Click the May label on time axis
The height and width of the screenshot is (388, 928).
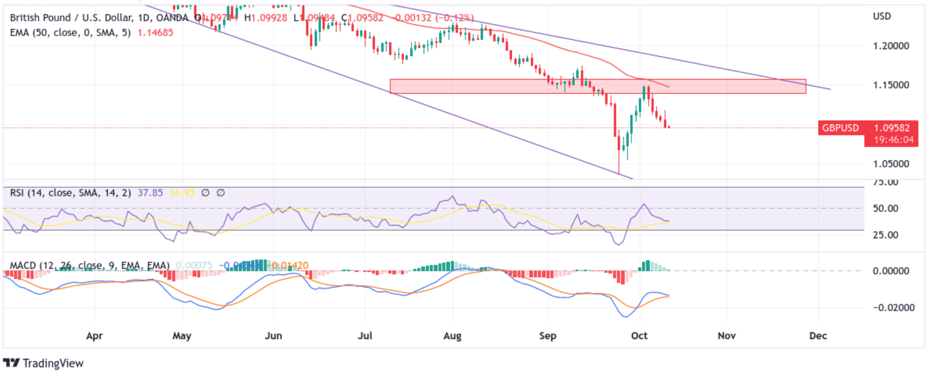click(x=182, y=336)
